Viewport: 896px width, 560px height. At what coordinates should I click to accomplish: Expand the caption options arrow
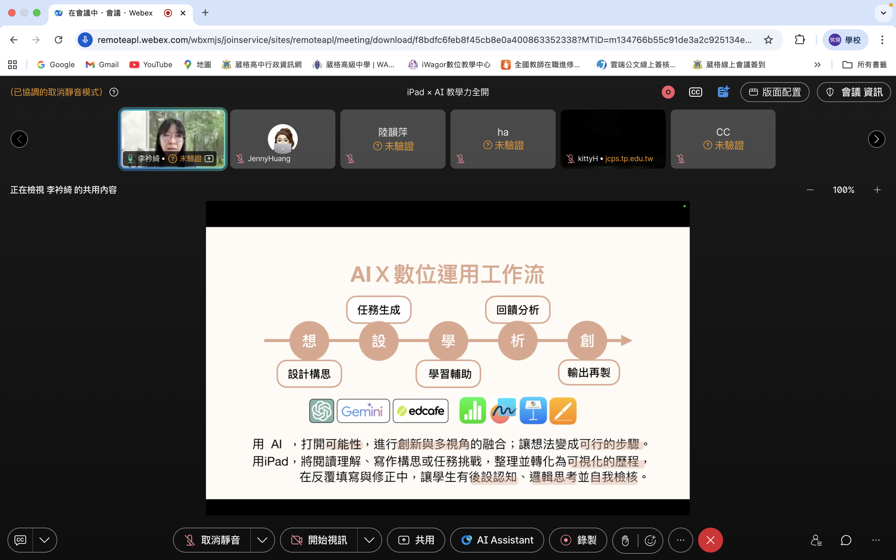[44, 540]
